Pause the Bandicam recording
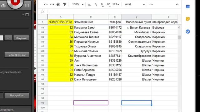 pos(27,6)
